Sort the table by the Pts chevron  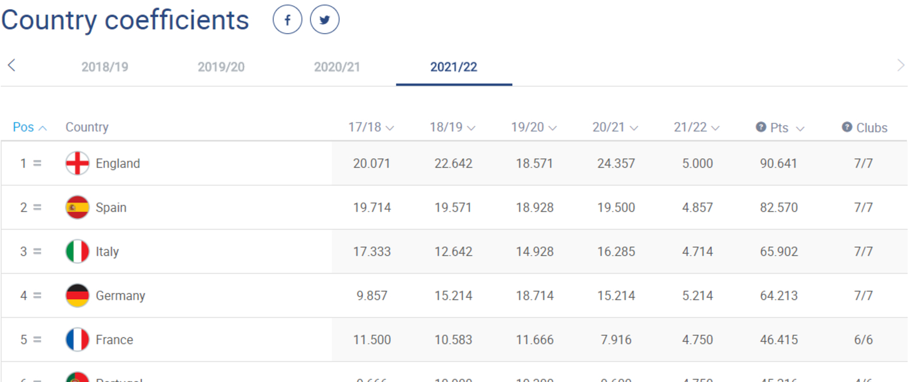[800, 128]
